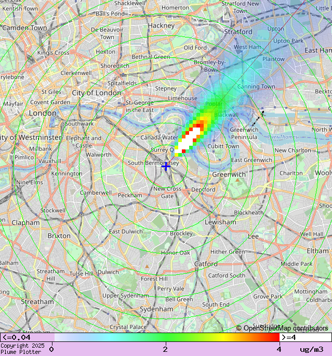This screenshot has width=332, height=356.
Task: Click the 'Vauxhall' map label
Action: [50, 161]
